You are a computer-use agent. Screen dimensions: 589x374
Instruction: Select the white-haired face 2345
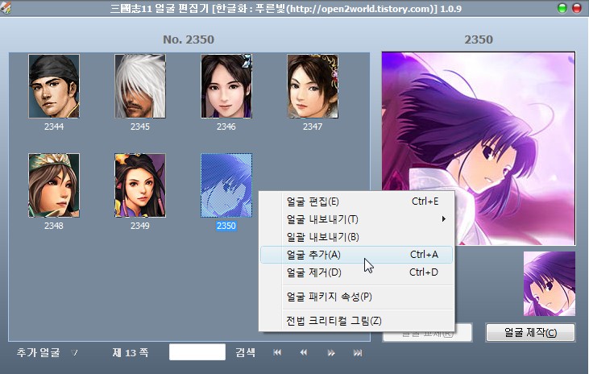click(x=140, y=86)
